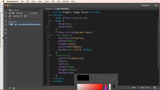Open the Local view dropdown
This screenshot has height=90, width=160.
tap(36, 13)
